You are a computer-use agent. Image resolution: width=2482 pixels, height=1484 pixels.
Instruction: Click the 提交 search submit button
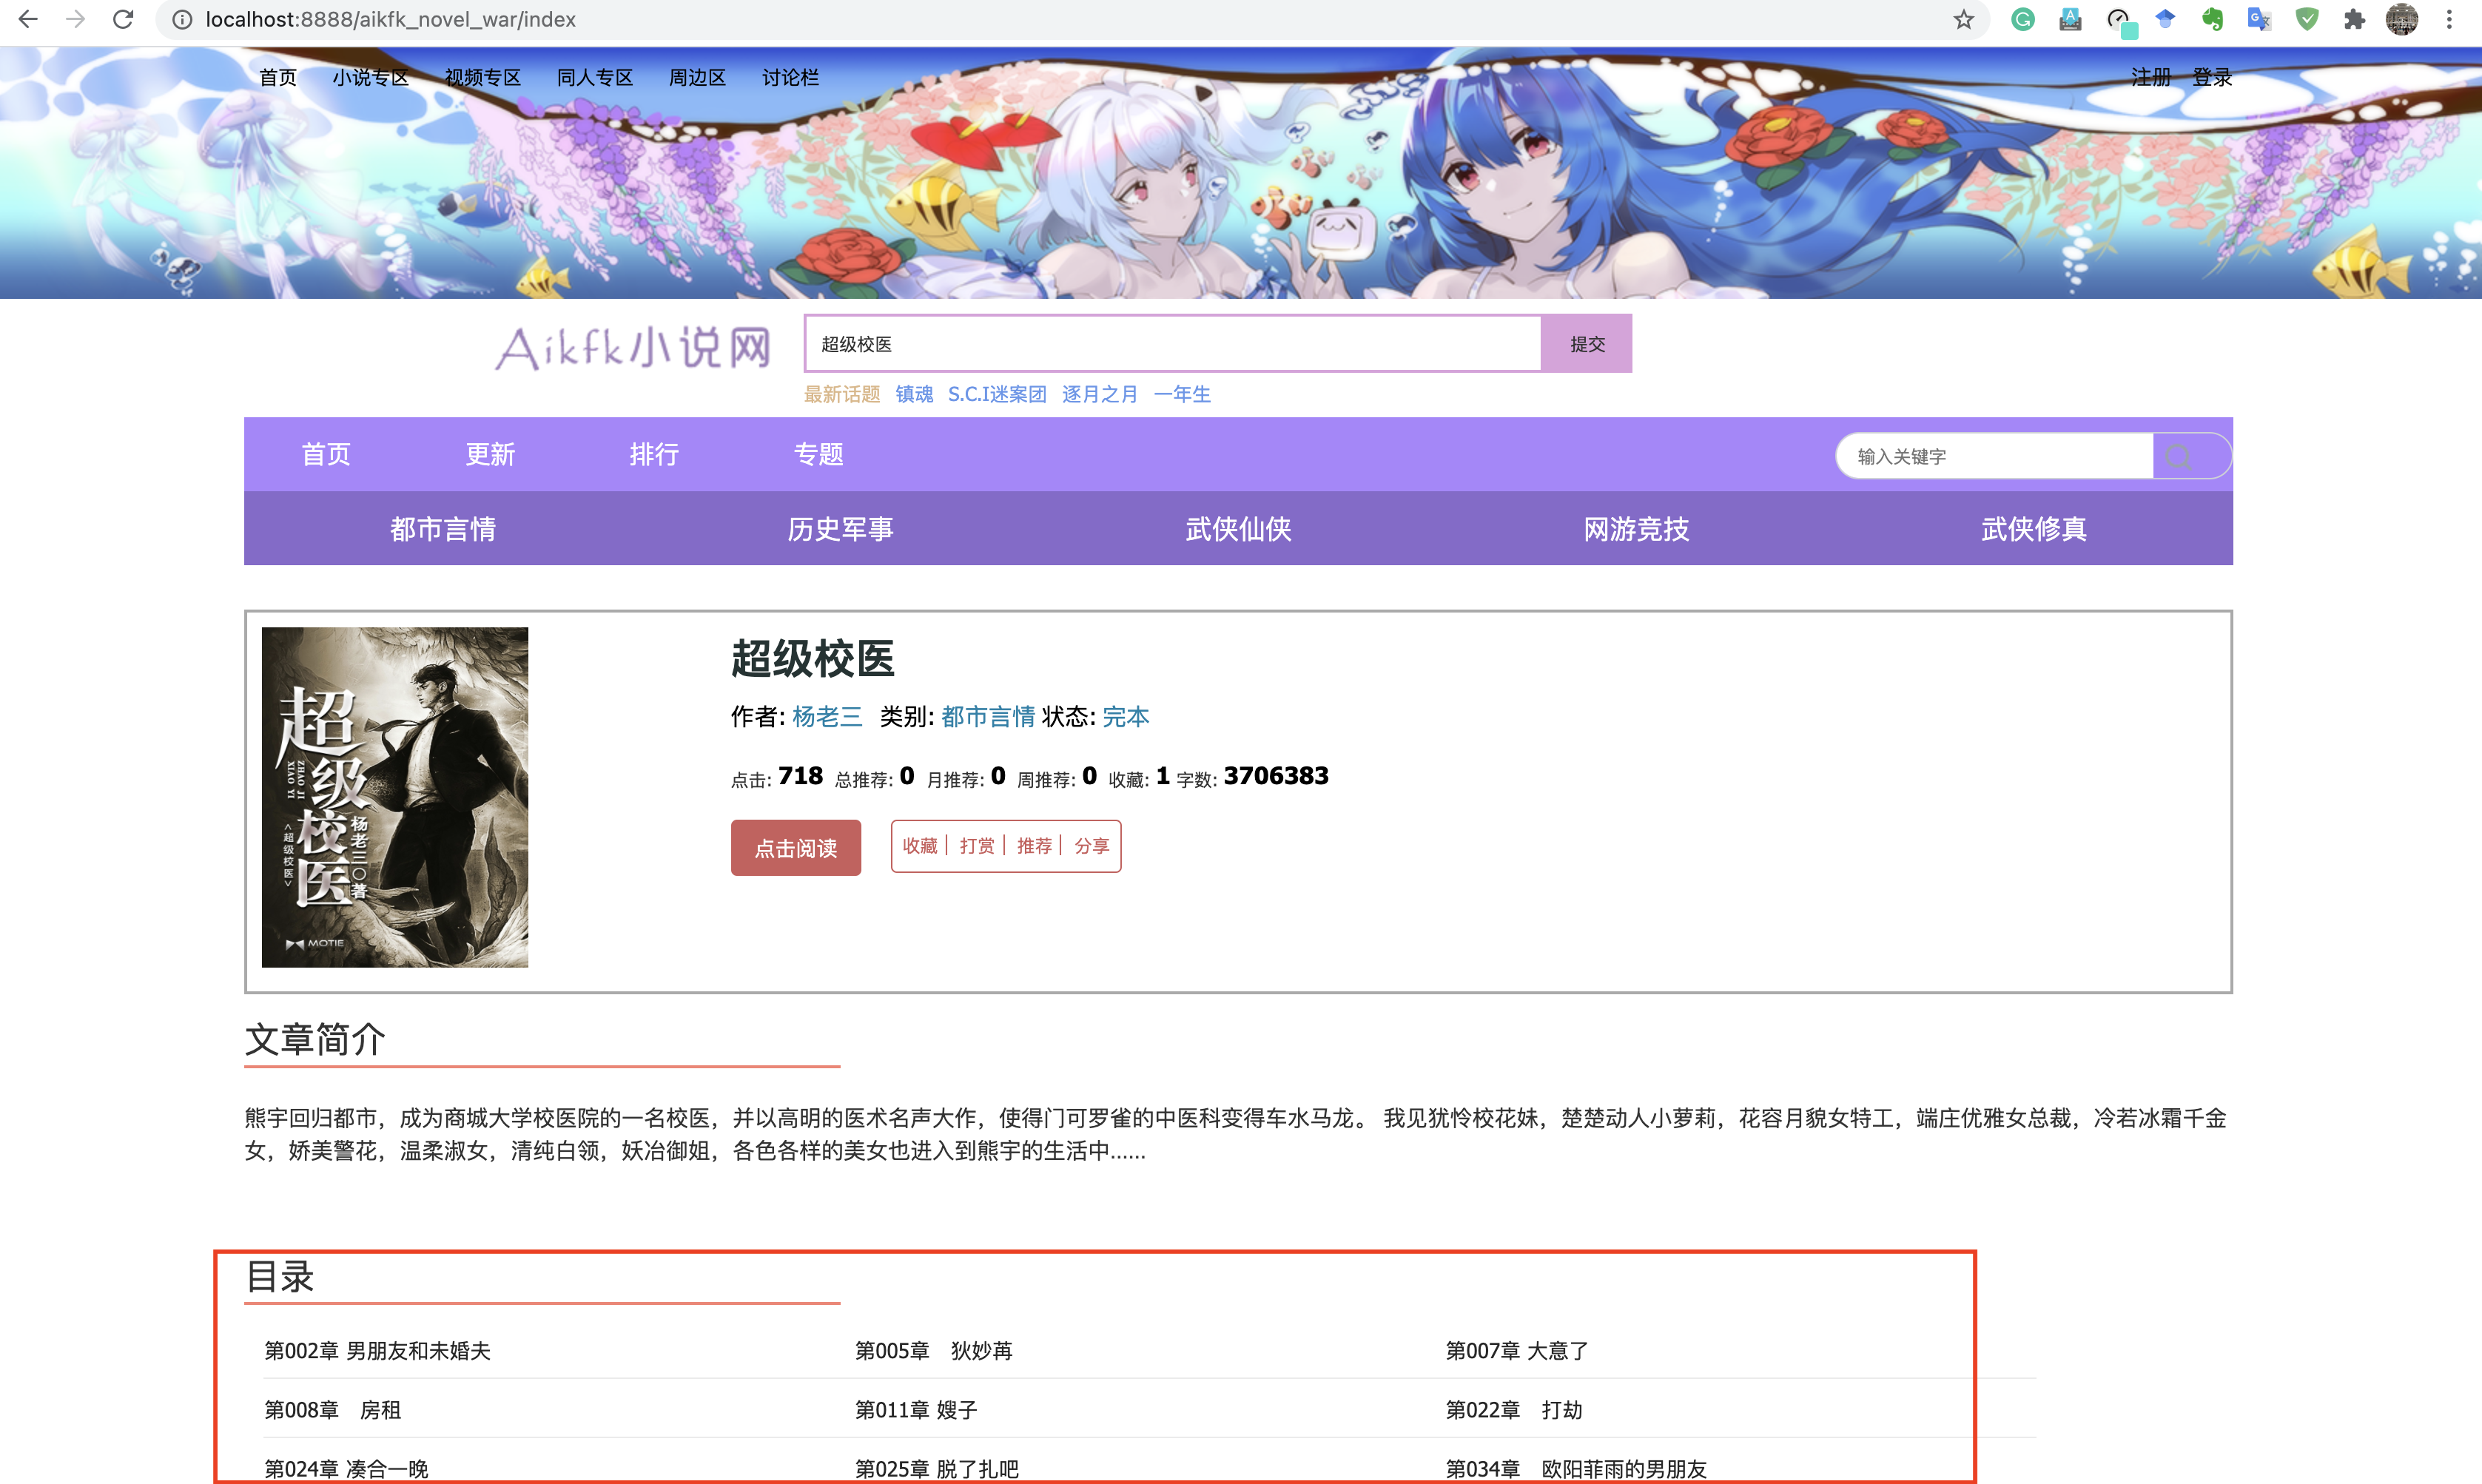pyautogui.click(x=1586, y=344)
